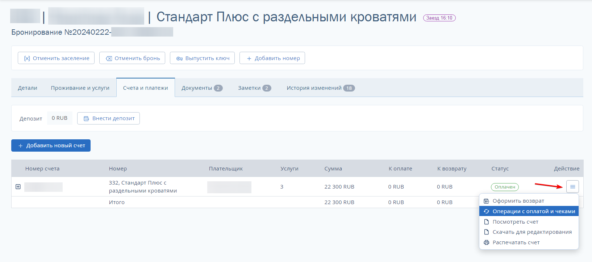Click the Внести депозит button
The image size is (592, 262).
pyautogui.click(x=108, y=118)
